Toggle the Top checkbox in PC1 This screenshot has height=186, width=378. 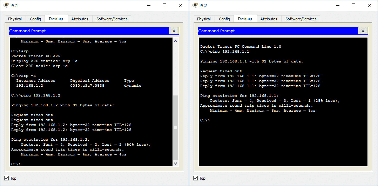point(7,178)
